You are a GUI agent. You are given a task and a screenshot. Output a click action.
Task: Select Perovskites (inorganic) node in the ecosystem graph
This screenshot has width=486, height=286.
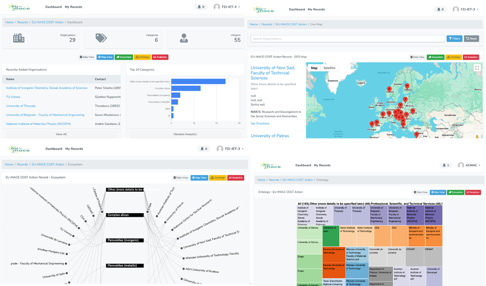coord(125,240)
